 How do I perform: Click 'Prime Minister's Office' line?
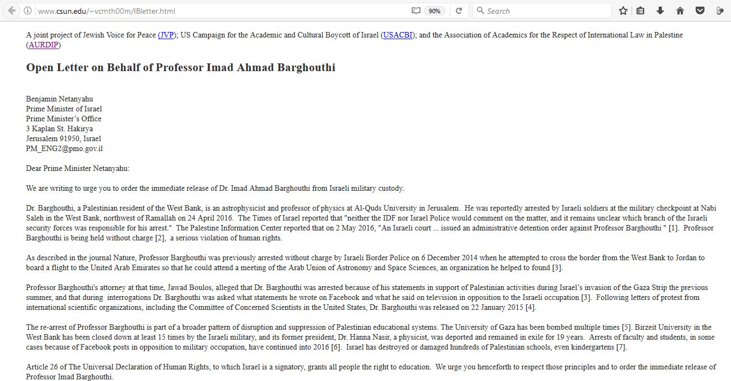pyautogui.click(x=64, y=119)
